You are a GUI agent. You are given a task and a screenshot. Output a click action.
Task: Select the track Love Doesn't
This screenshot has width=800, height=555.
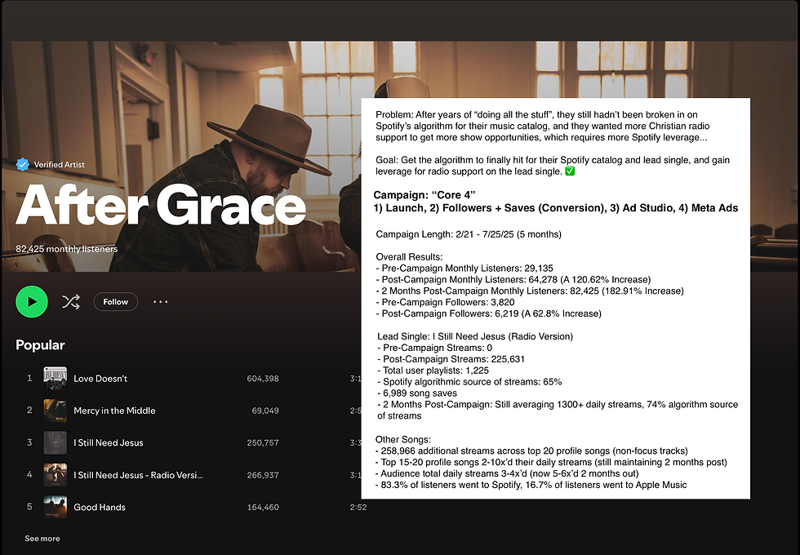pos(100,378)
